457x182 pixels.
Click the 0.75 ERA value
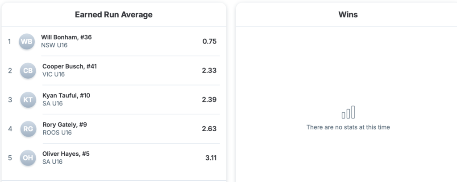(x=209, y=41)
